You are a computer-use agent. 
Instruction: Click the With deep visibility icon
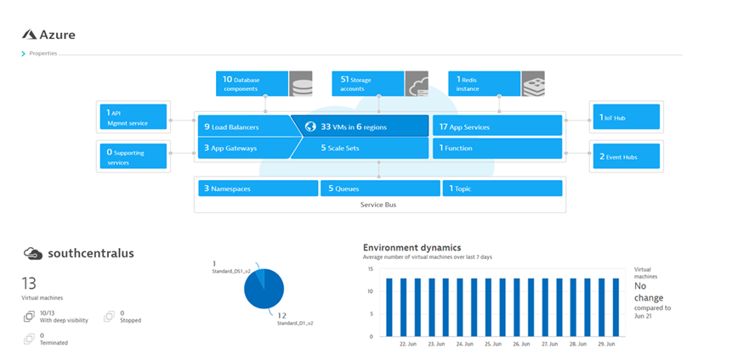coord(29,317)
